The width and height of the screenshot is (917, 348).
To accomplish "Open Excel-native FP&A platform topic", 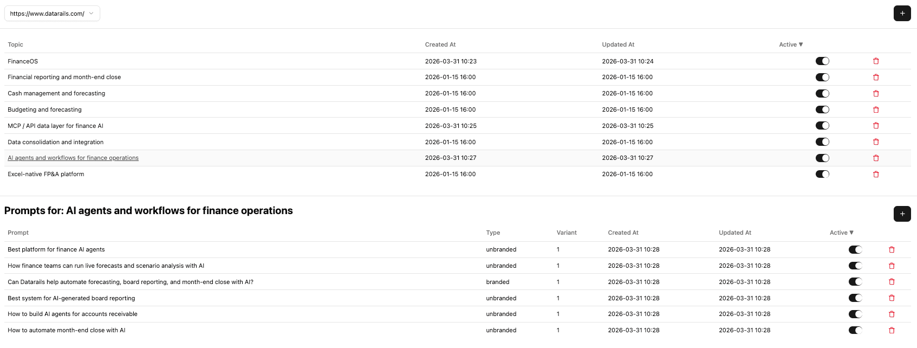I will point(46,174).
